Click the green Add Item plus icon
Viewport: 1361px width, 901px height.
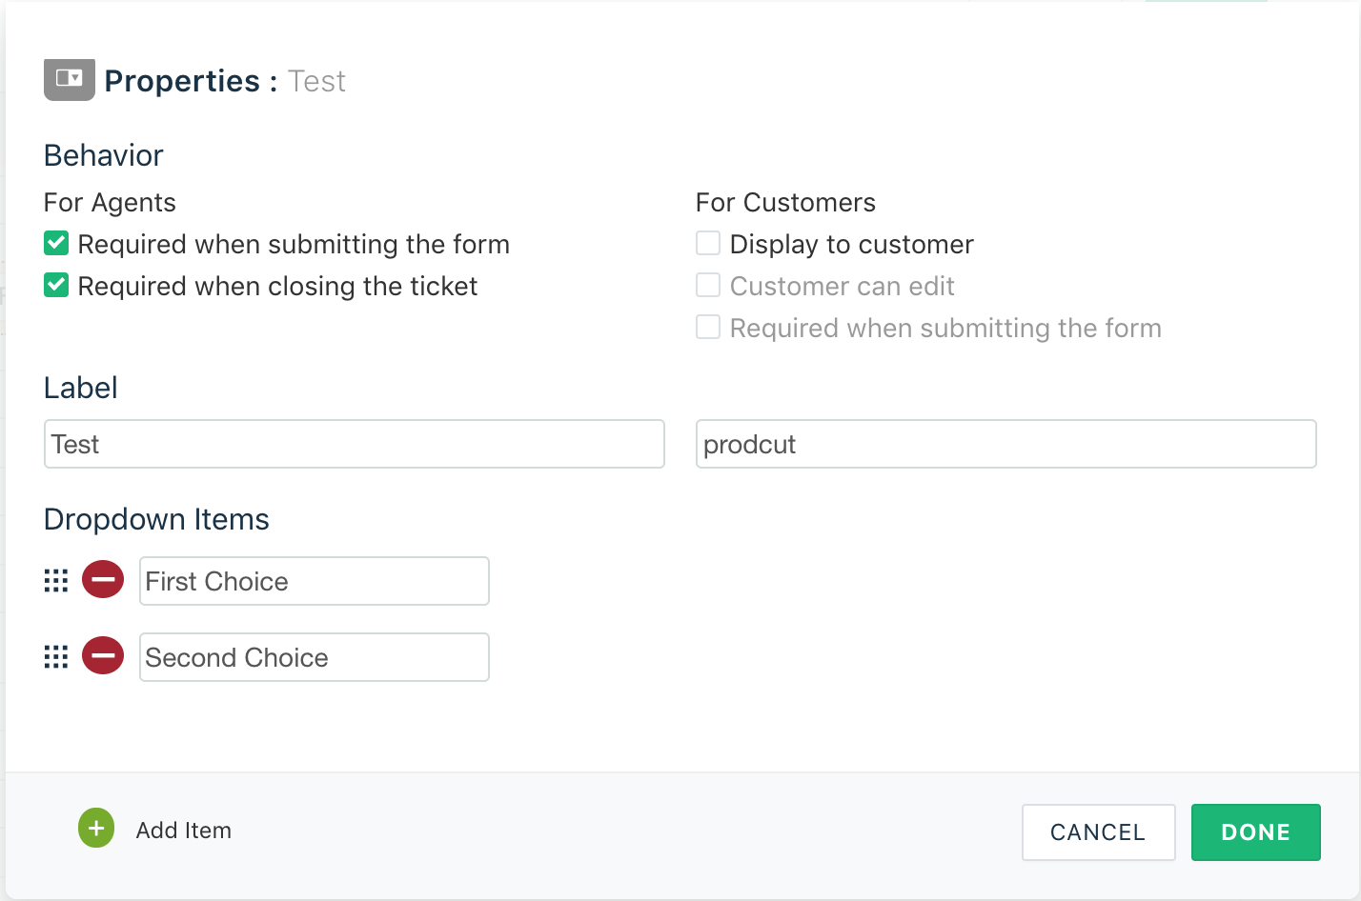tap(96, 829)
